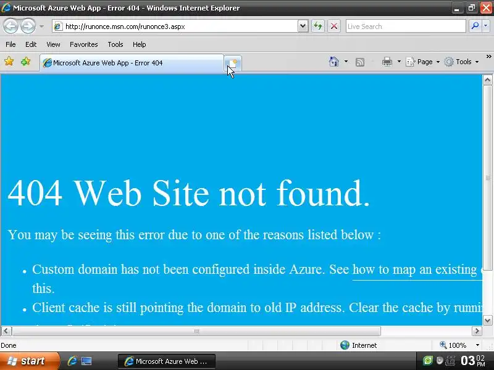Click vertical scrollbar up arrow

487,80
